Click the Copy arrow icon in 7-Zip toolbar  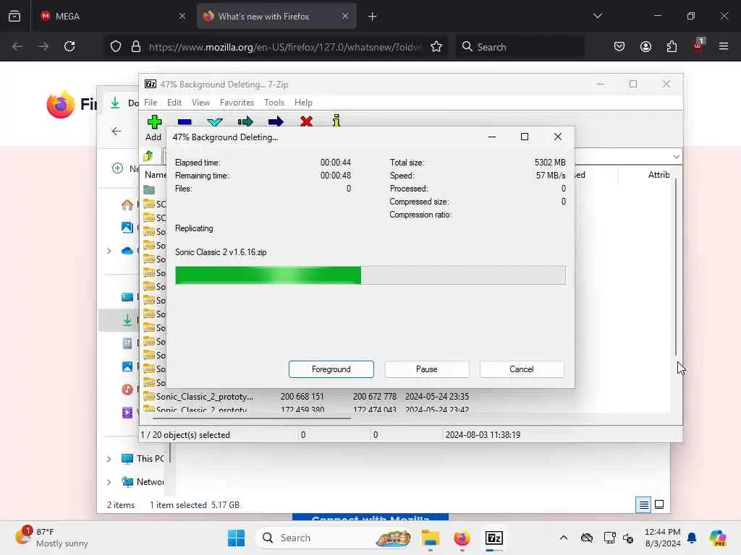tap(245, 121)
